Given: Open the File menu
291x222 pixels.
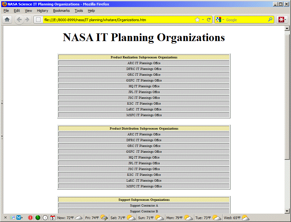Looking at the screenshot, I should click(6, 11).
